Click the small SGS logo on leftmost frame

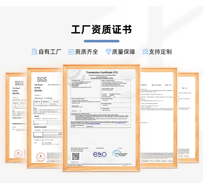click(19, 83)
